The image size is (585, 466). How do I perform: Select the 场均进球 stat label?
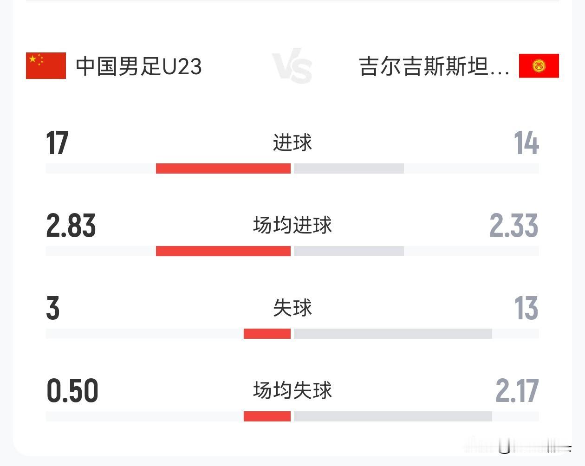click(292, 225)
